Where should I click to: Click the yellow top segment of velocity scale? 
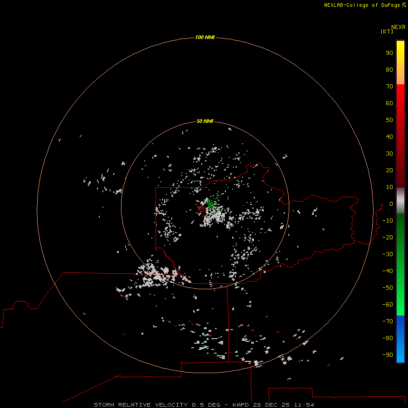click(400, 63)
